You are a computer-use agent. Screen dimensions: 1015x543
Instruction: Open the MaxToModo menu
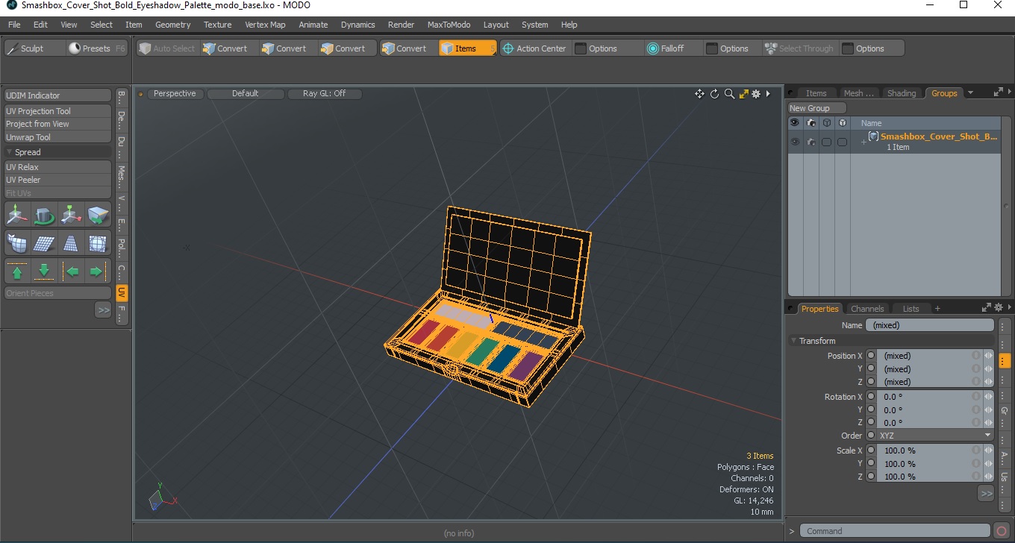coord(449,25)
